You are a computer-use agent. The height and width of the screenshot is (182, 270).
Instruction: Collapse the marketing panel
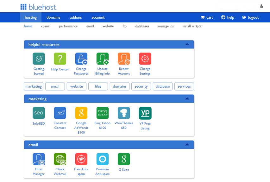(187, 99)
